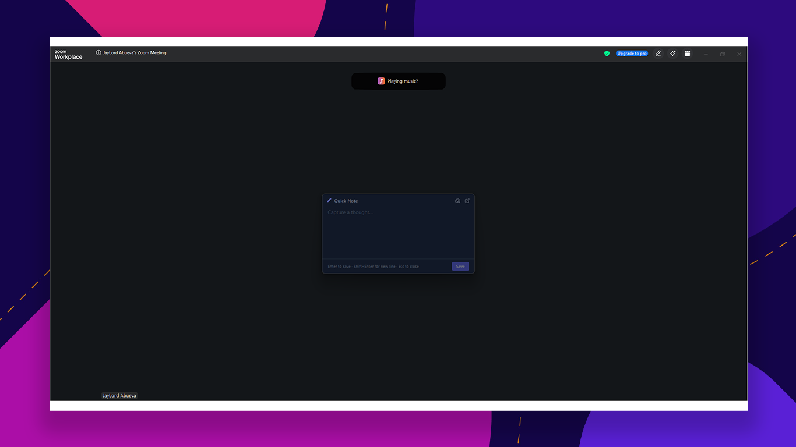Click the meeting info icon beside the meeting title
This screenshot has width=796, height=447.
click(x=98, y=53)
